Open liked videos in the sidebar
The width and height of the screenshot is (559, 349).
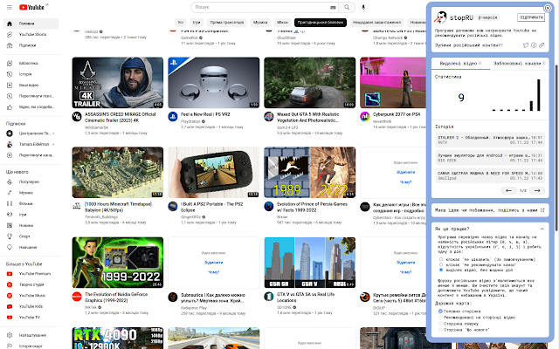pyautogui.click(x=31, y=106)
